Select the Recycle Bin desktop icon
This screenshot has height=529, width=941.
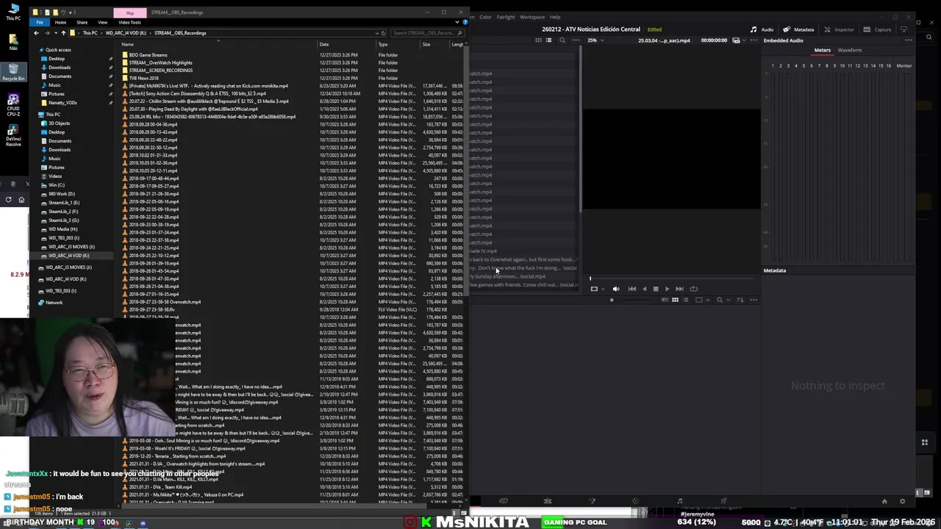tap(13, 71)
